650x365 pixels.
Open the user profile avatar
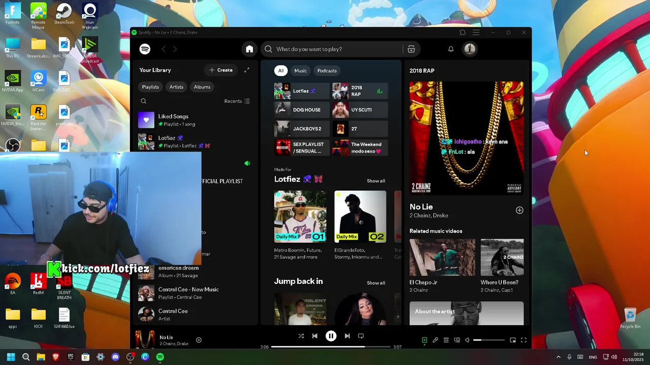470,49
